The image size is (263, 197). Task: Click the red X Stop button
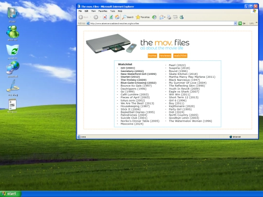pos(105,17)
